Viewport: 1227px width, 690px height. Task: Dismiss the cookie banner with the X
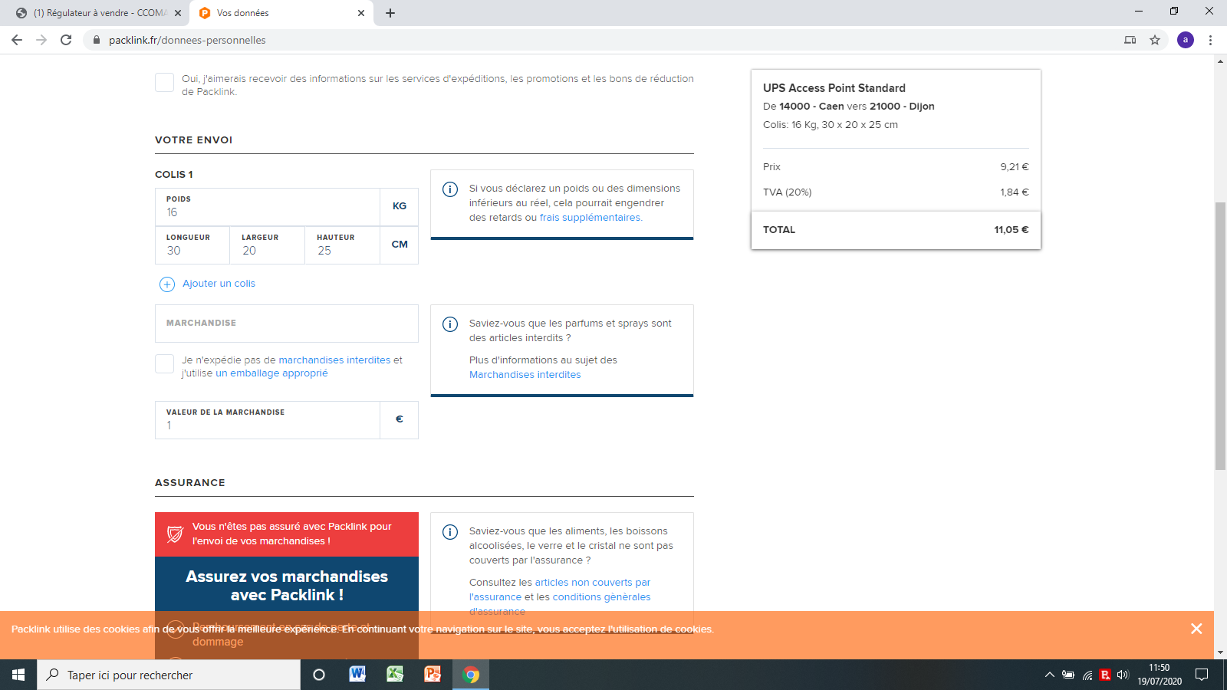tap(1196, 629)
